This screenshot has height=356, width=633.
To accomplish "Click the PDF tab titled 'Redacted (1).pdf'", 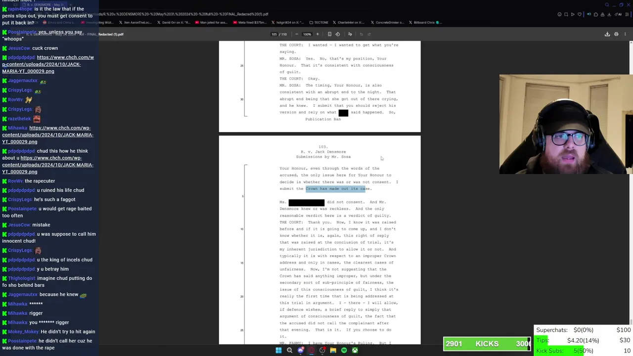I will point(111,34).
